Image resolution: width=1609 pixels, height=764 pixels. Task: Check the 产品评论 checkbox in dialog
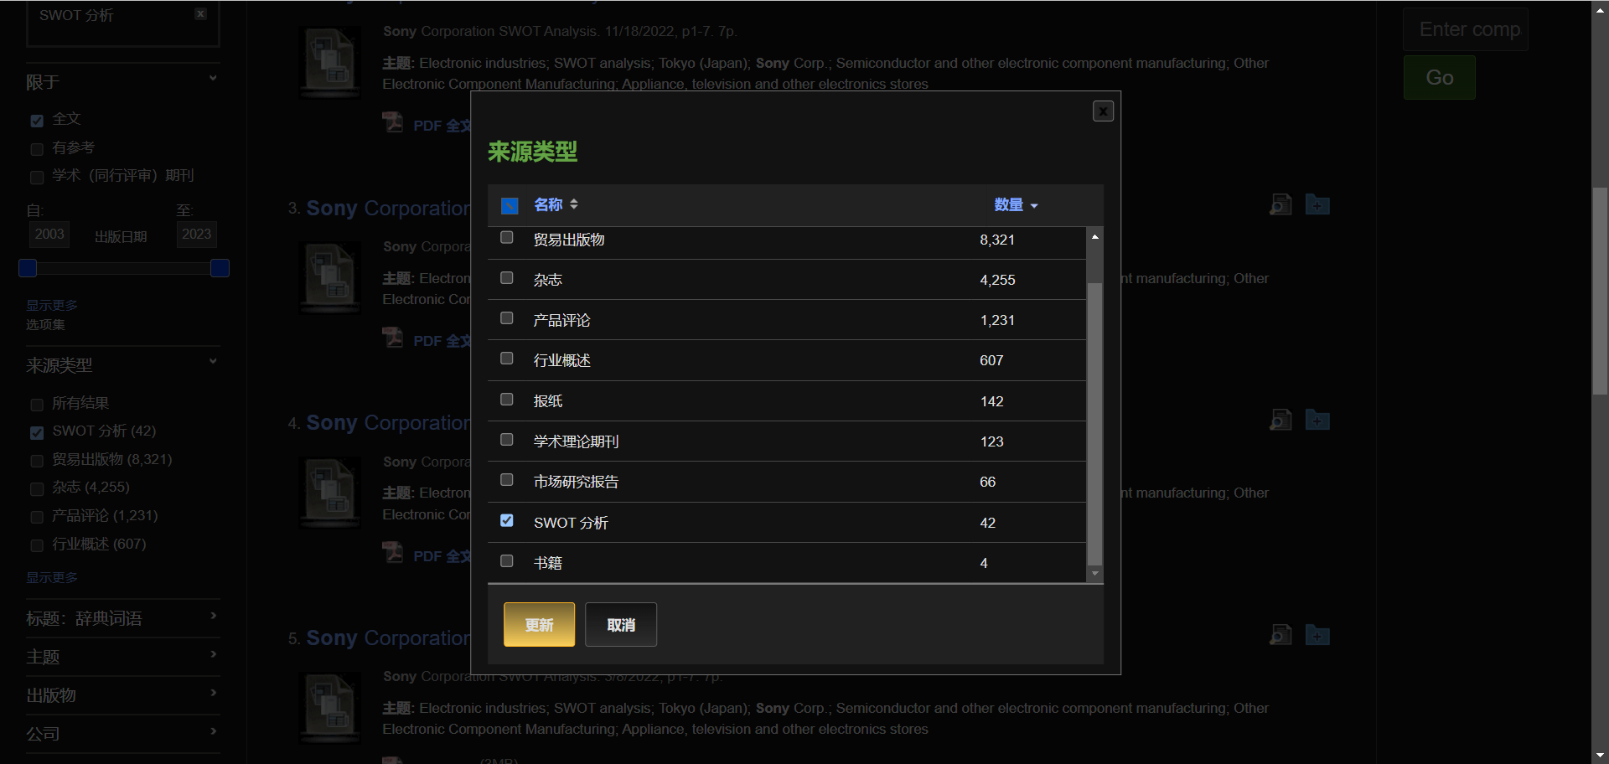coord(507,318)
